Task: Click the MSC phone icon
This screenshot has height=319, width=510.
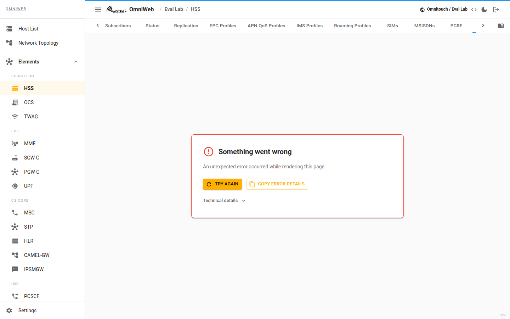Action: point(15,213)
